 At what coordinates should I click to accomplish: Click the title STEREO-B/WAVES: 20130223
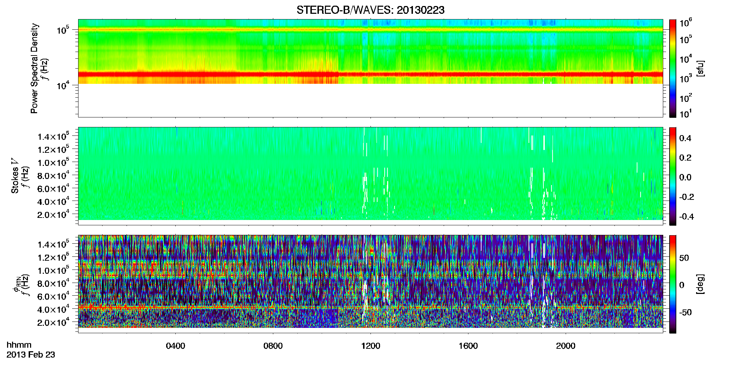point(370,10)
